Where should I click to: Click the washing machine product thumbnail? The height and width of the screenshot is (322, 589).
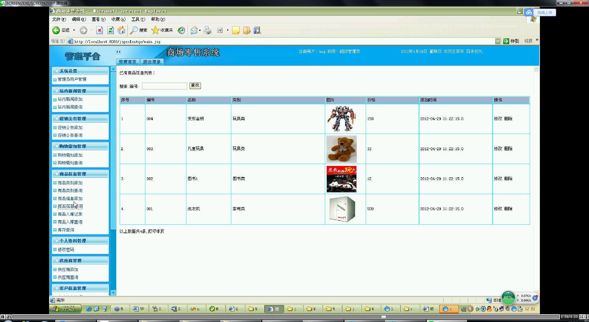[341, 209]
